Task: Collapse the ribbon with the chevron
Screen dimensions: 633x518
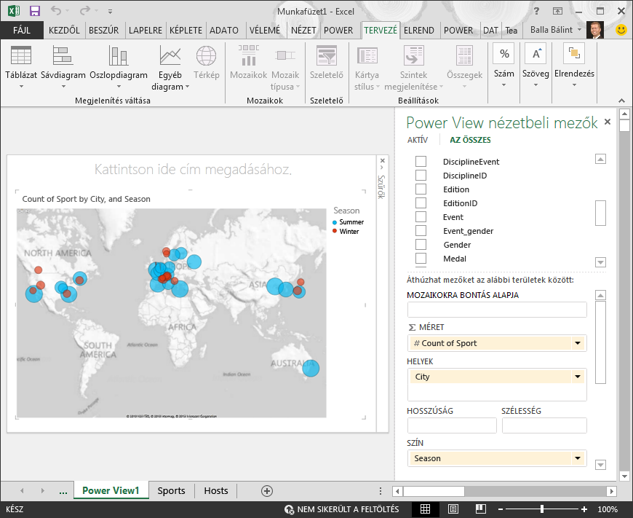Action: (x=621, y=101)
